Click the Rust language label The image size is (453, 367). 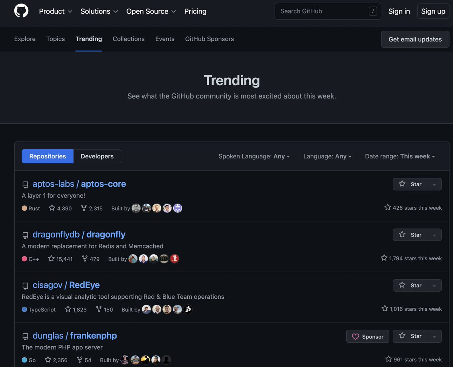(31, 208)
